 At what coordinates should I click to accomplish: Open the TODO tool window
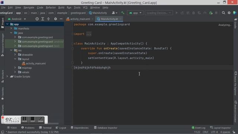pos(12,128)
